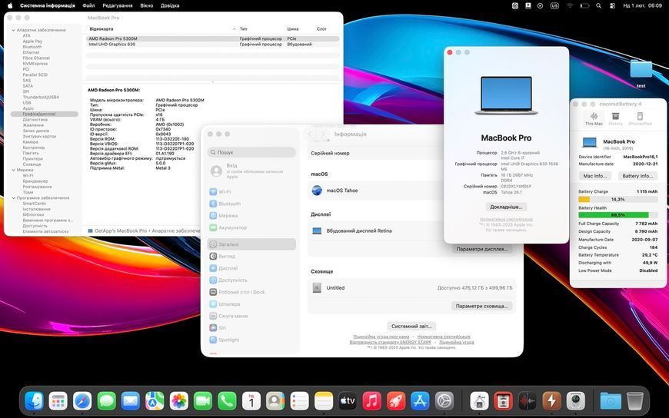Select Intel UHD Graphics 630 row

213,45
